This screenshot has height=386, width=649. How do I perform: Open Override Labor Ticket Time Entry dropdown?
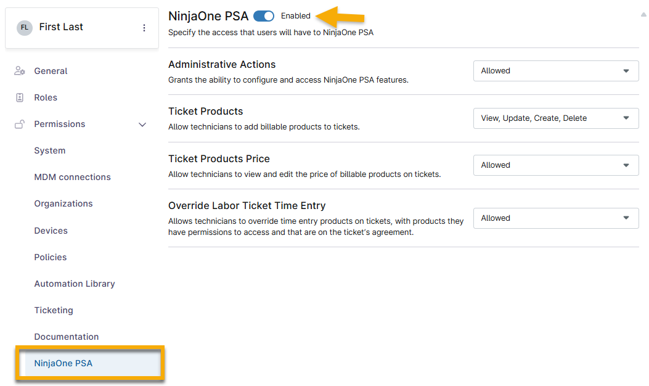[555, 218]
